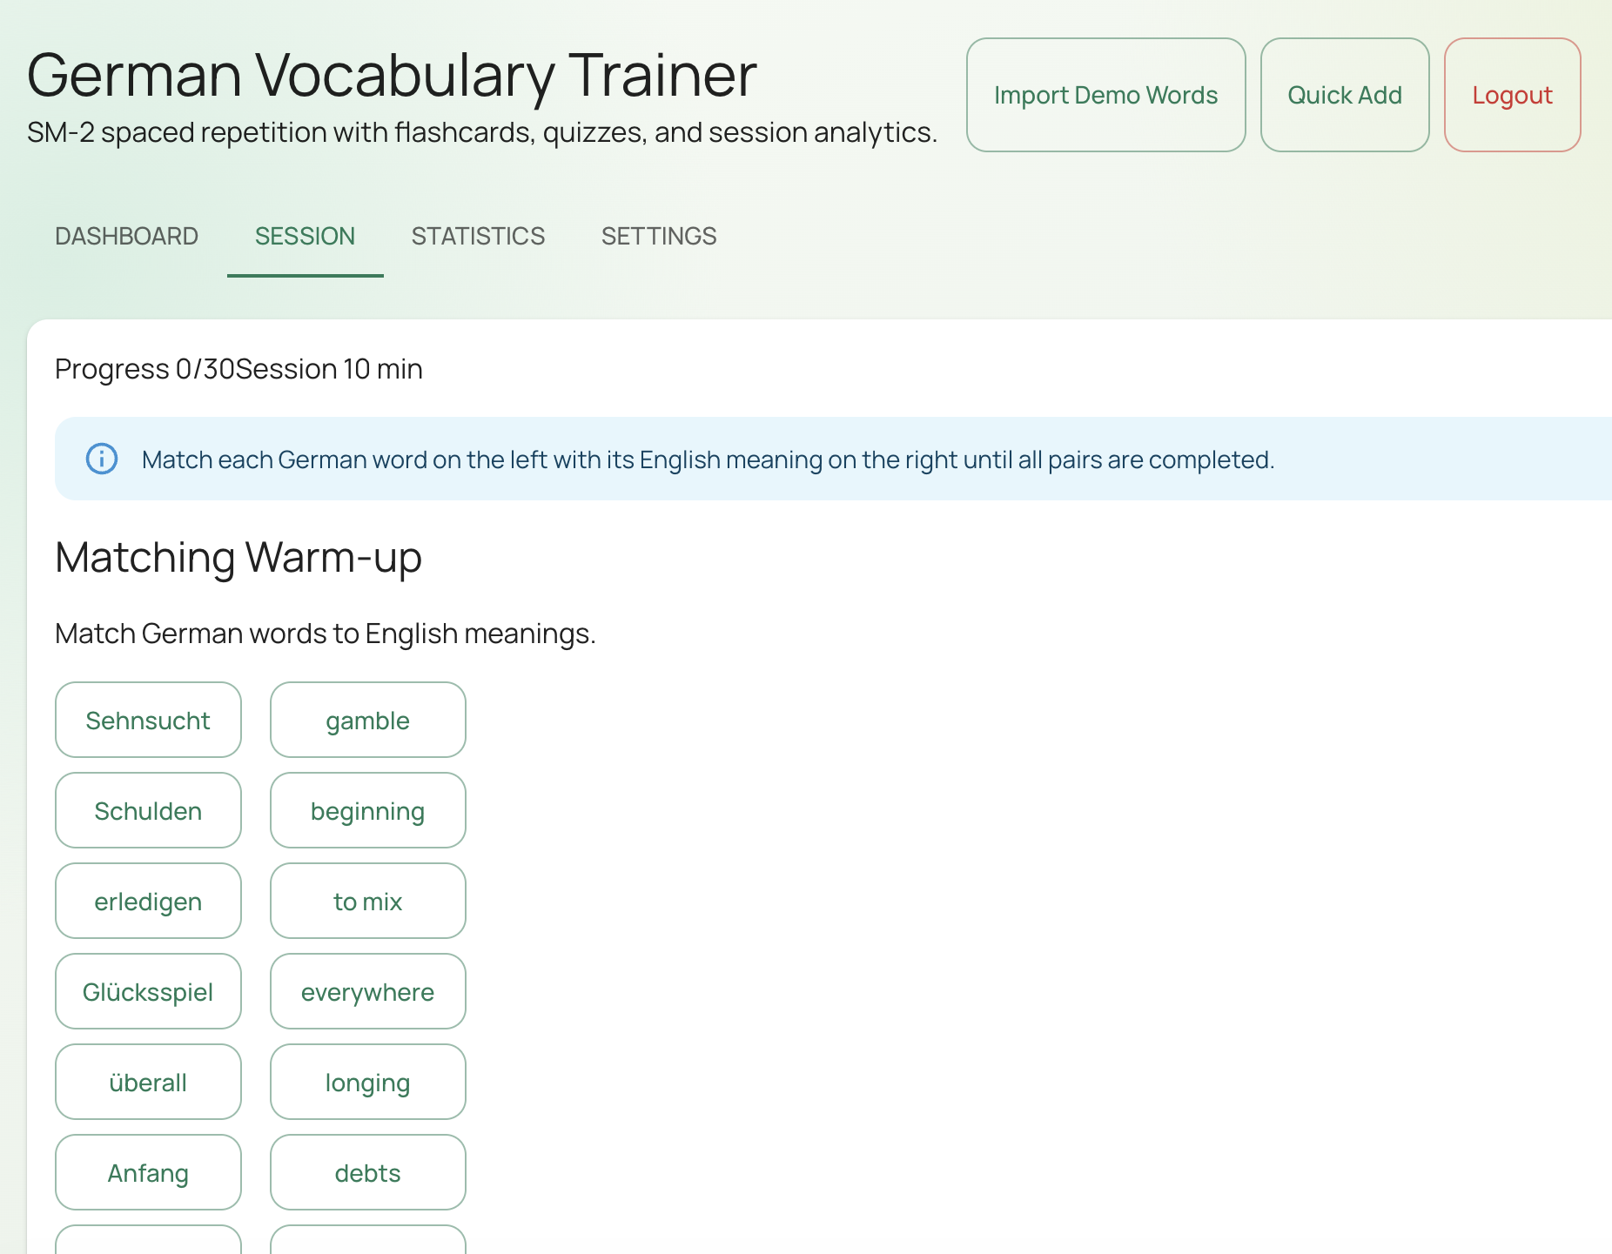Viewport: 1612px width, 1254px height.
Task: Choose the English meaning gamble
Action: [368, 720]
